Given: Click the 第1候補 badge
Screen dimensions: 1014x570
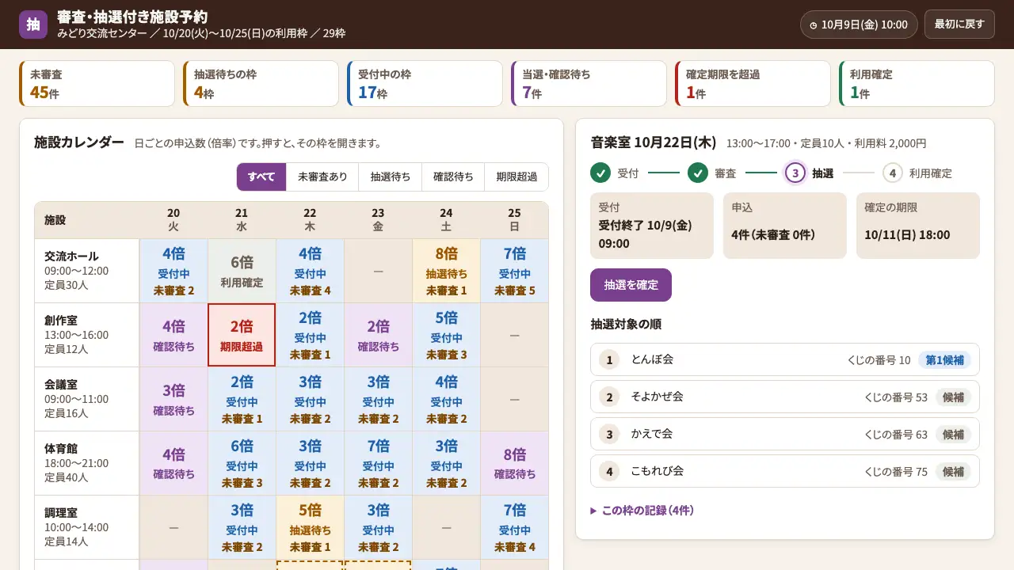Looking at the screenshot, I should [x=945, y=359].
